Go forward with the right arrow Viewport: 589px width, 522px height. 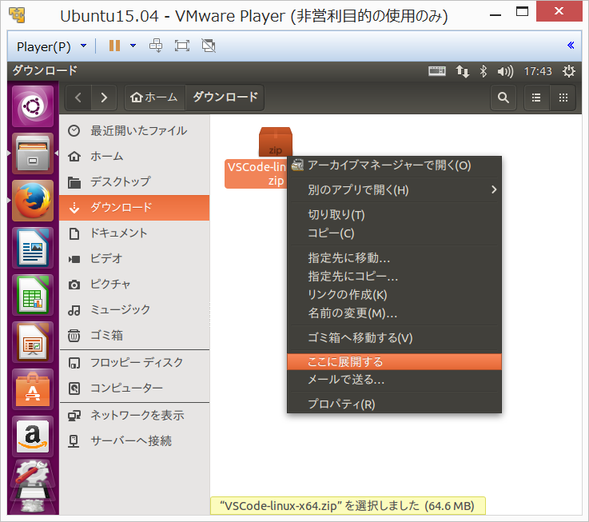(x=104, y=98)
